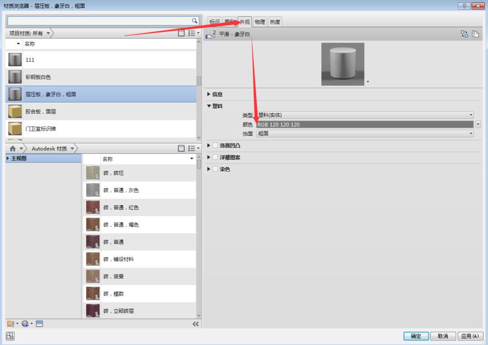
Task: Select the 层压板，象牙白，粗面 material row
Action: 101,94
